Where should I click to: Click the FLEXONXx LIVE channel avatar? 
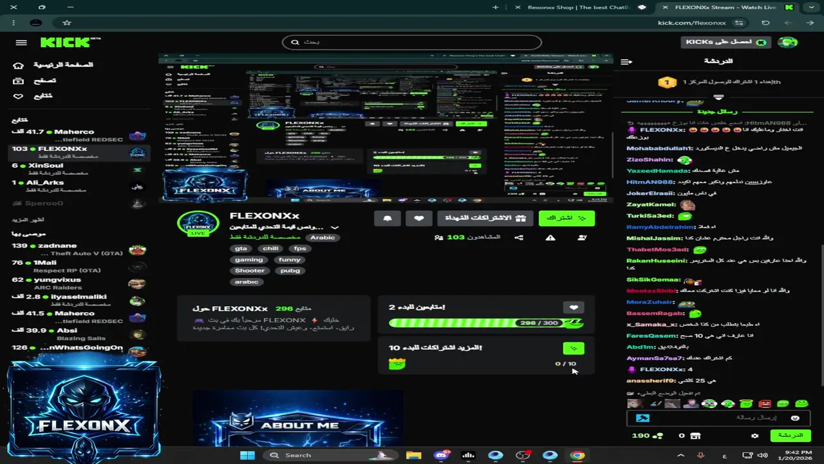point(198,223)
